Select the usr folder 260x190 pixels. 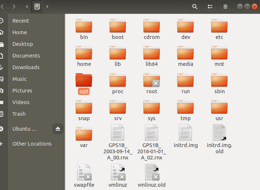click(219, 111)
